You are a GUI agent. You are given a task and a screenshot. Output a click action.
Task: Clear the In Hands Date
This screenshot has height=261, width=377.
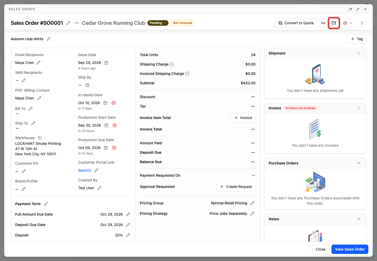coord(114,103)
